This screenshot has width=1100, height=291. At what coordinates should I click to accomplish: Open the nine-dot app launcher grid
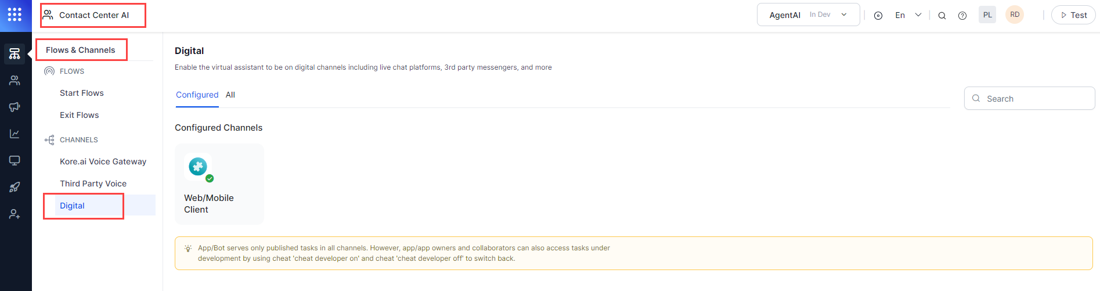15,15
